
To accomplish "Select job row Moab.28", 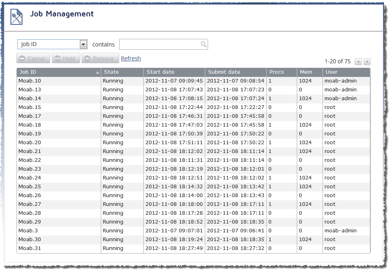I will [194, 213].
